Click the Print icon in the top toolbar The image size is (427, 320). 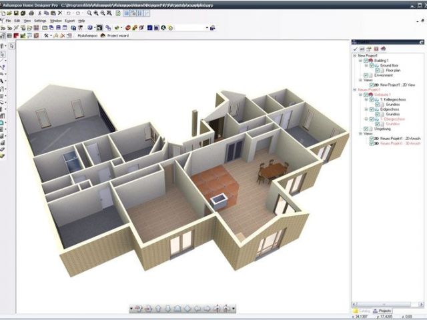(31, 13)
